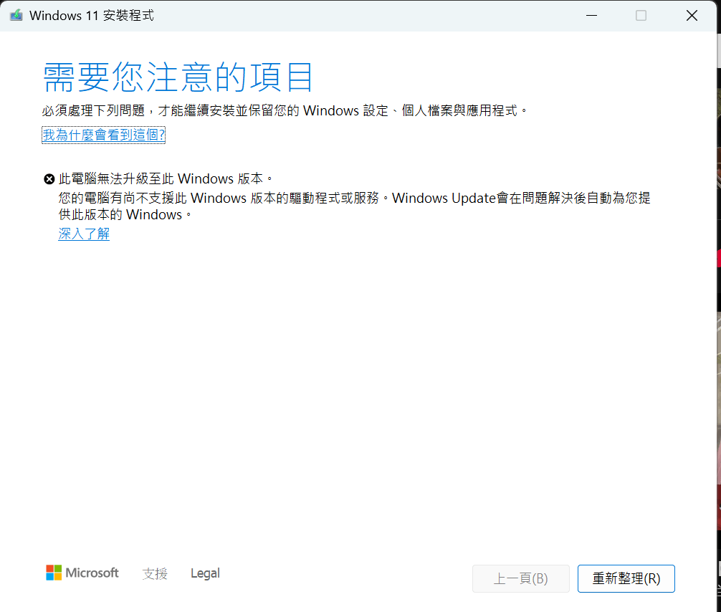
Task: Click the maximize icon in the title bar
Action: click(x=640, y=14)
